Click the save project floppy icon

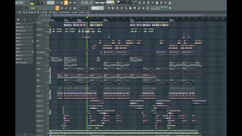[x=157, y=2]
